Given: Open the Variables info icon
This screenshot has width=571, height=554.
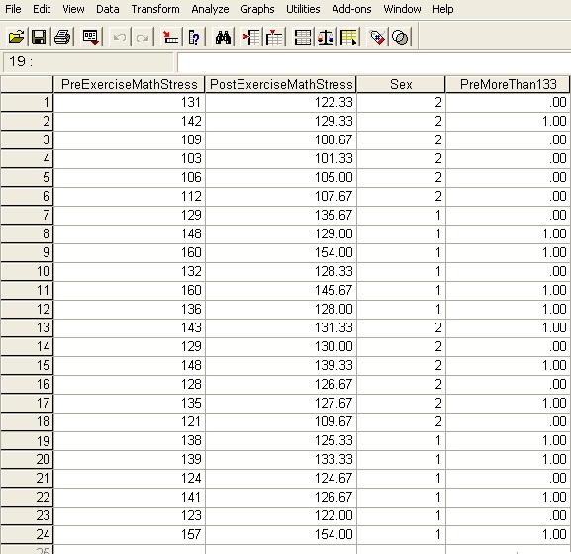Looking at the screenshot, I should point(195,37).
